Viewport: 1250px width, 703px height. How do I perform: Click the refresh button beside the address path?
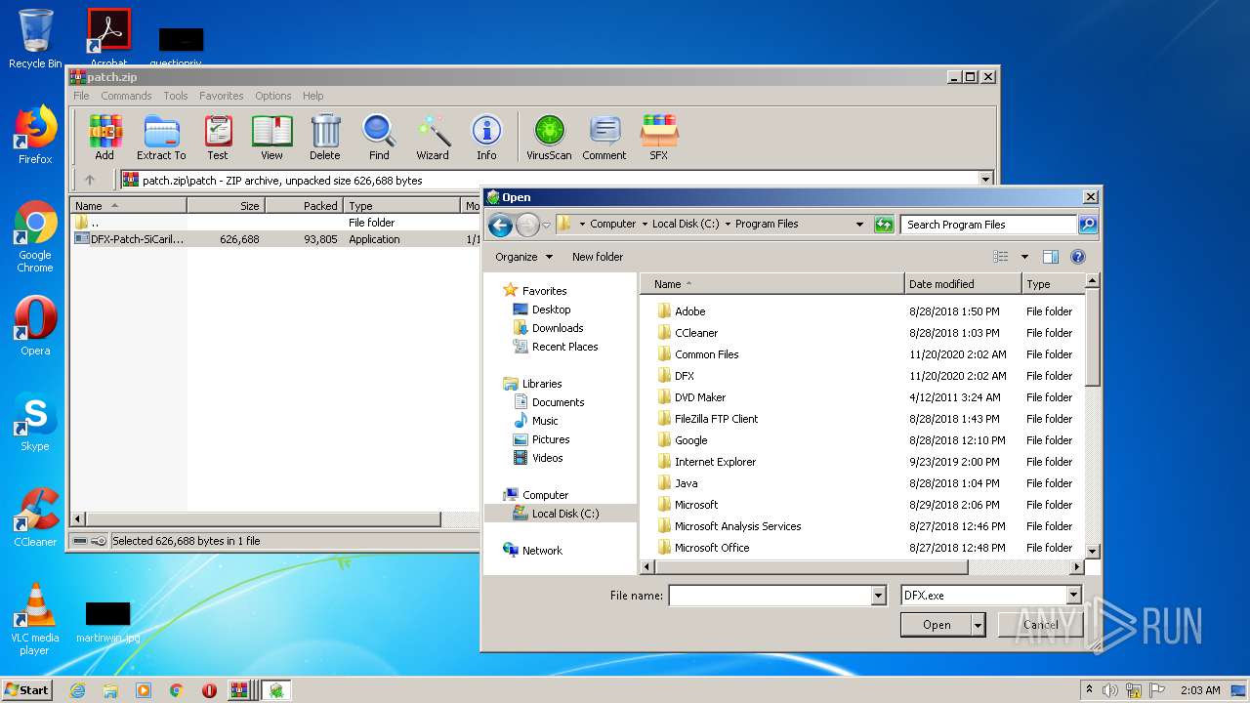click(x=884, y=225)
